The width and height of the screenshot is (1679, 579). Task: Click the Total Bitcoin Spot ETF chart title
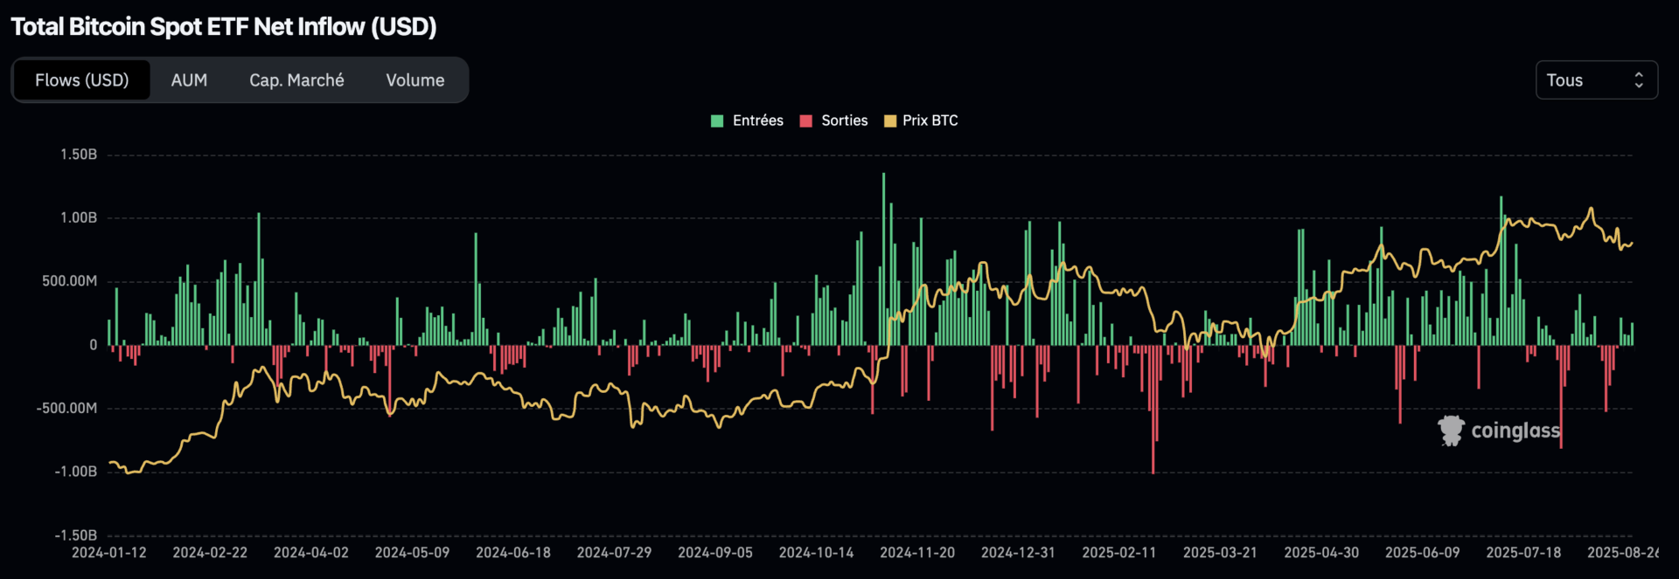[x=224, y=27]
